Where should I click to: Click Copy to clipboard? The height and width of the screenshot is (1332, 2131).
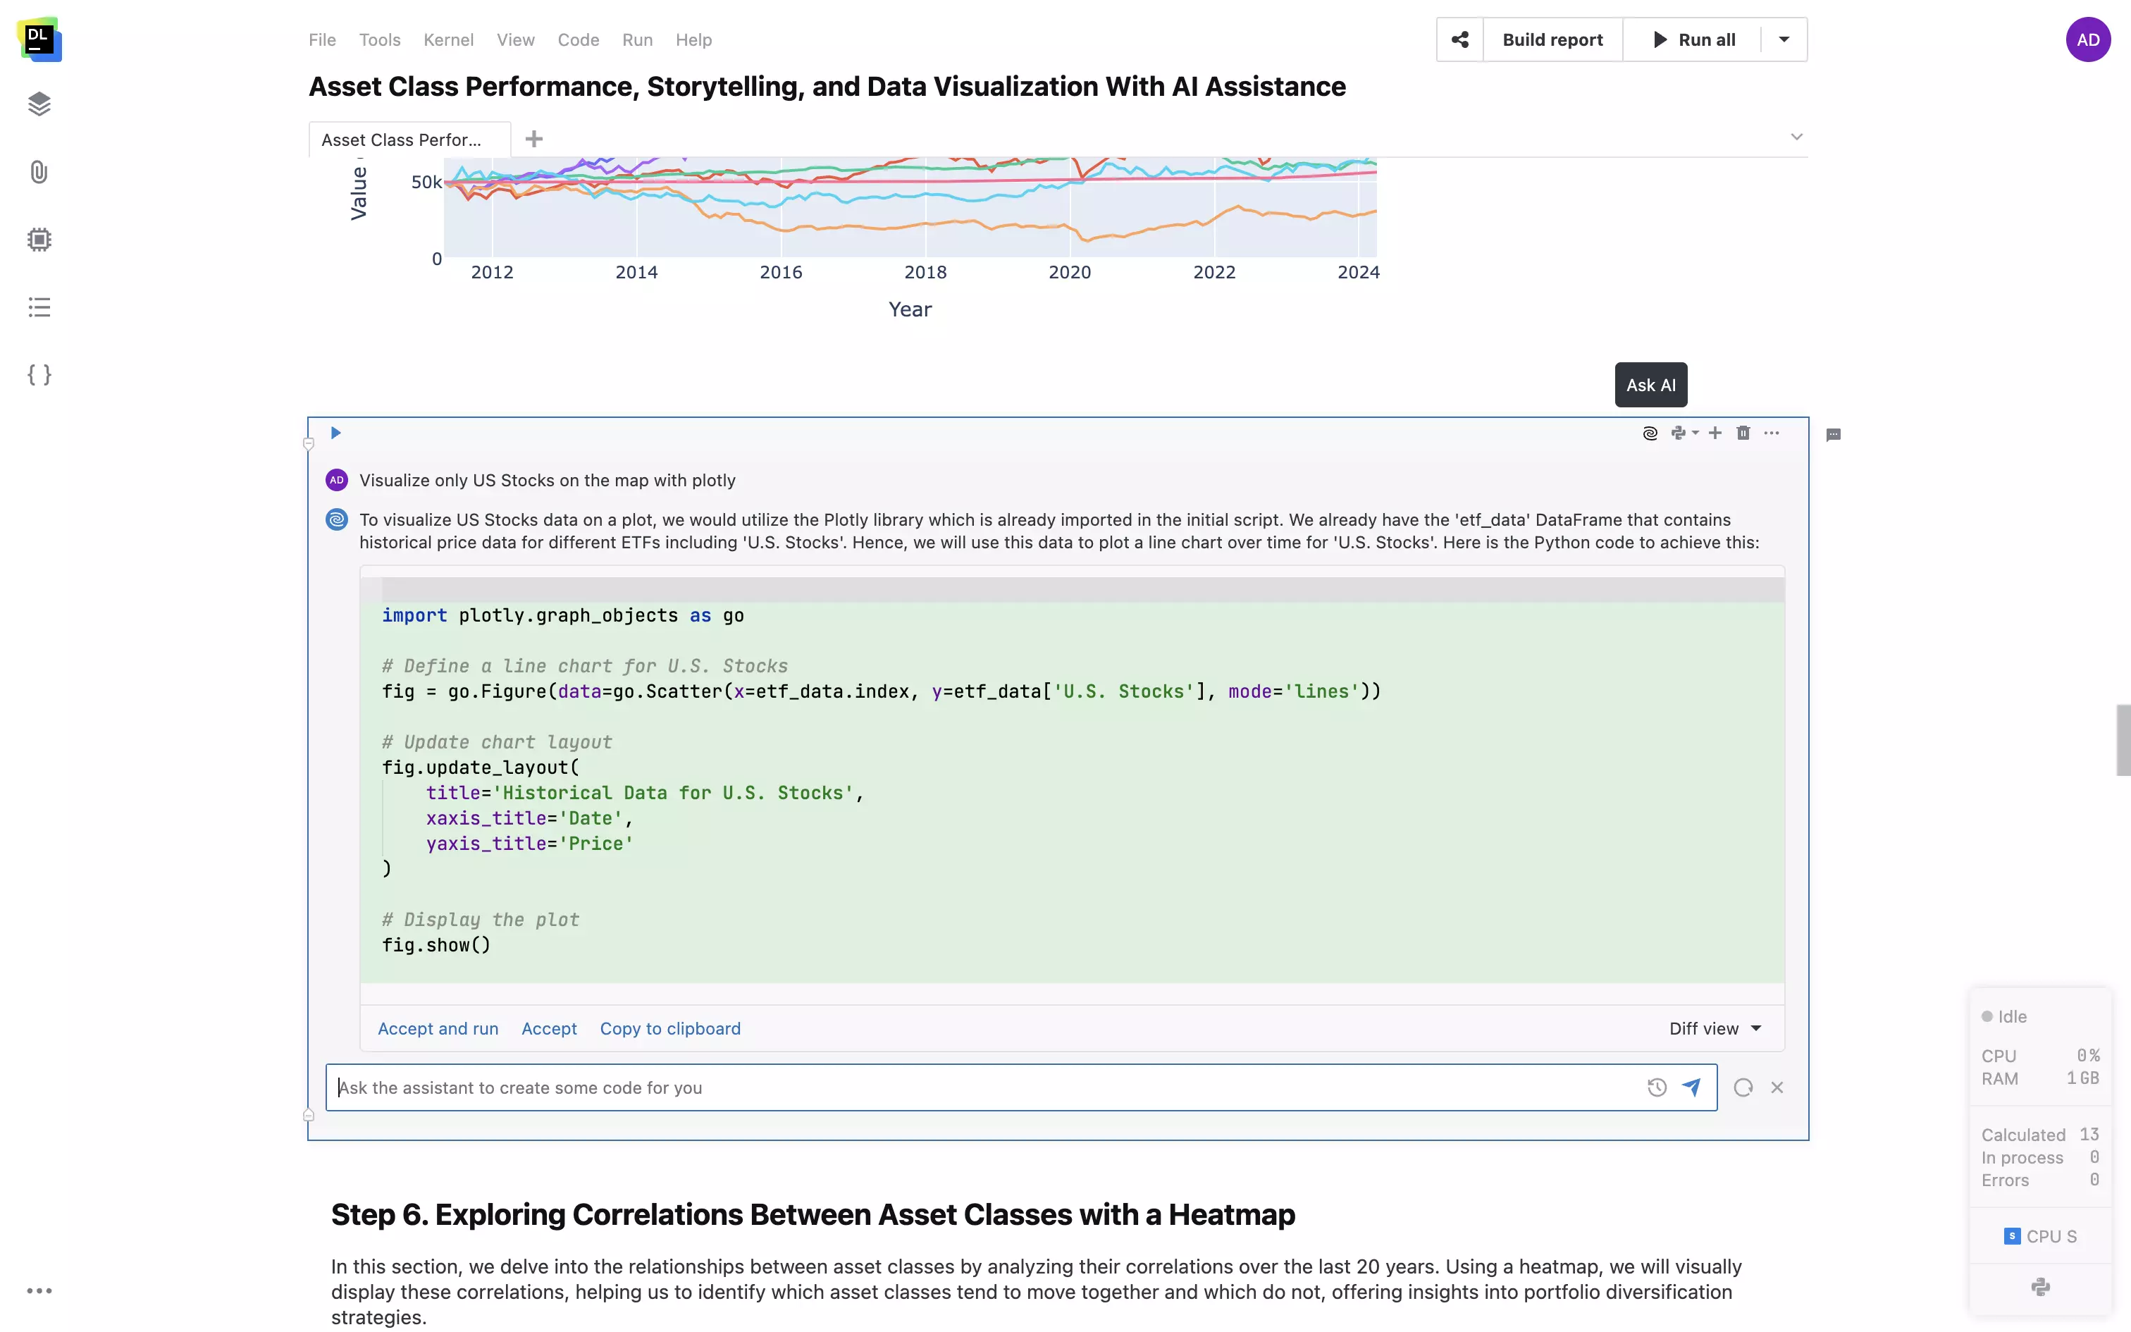click(x=669, y=1029)
